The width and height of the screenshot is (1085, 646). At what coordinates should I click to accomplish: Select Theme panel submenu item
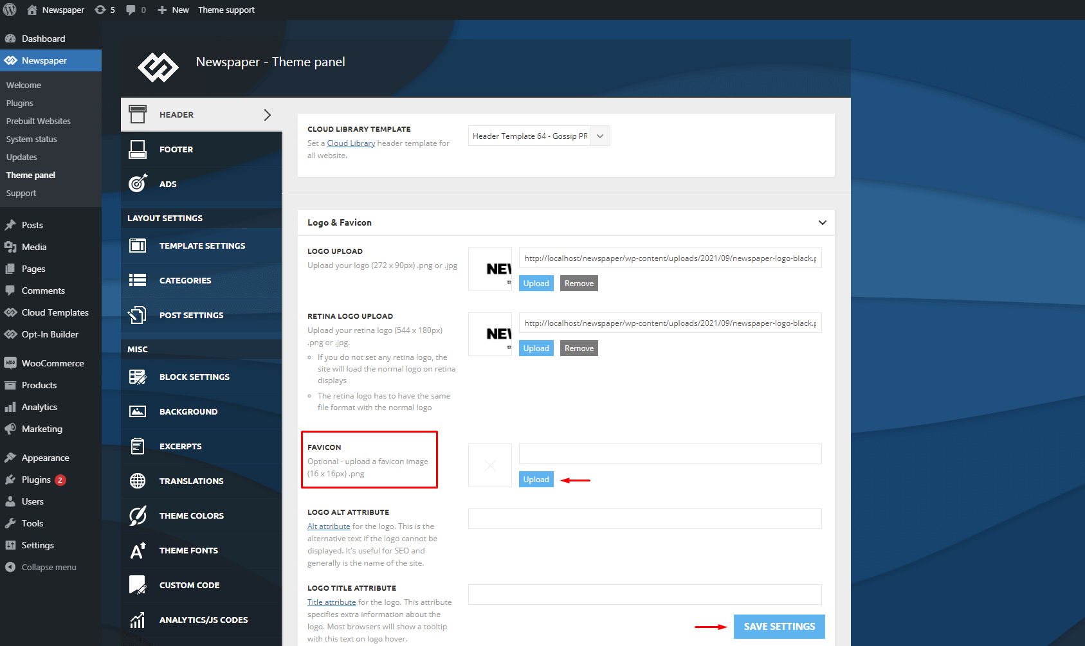pyautogui.click(x=31, y=175)
